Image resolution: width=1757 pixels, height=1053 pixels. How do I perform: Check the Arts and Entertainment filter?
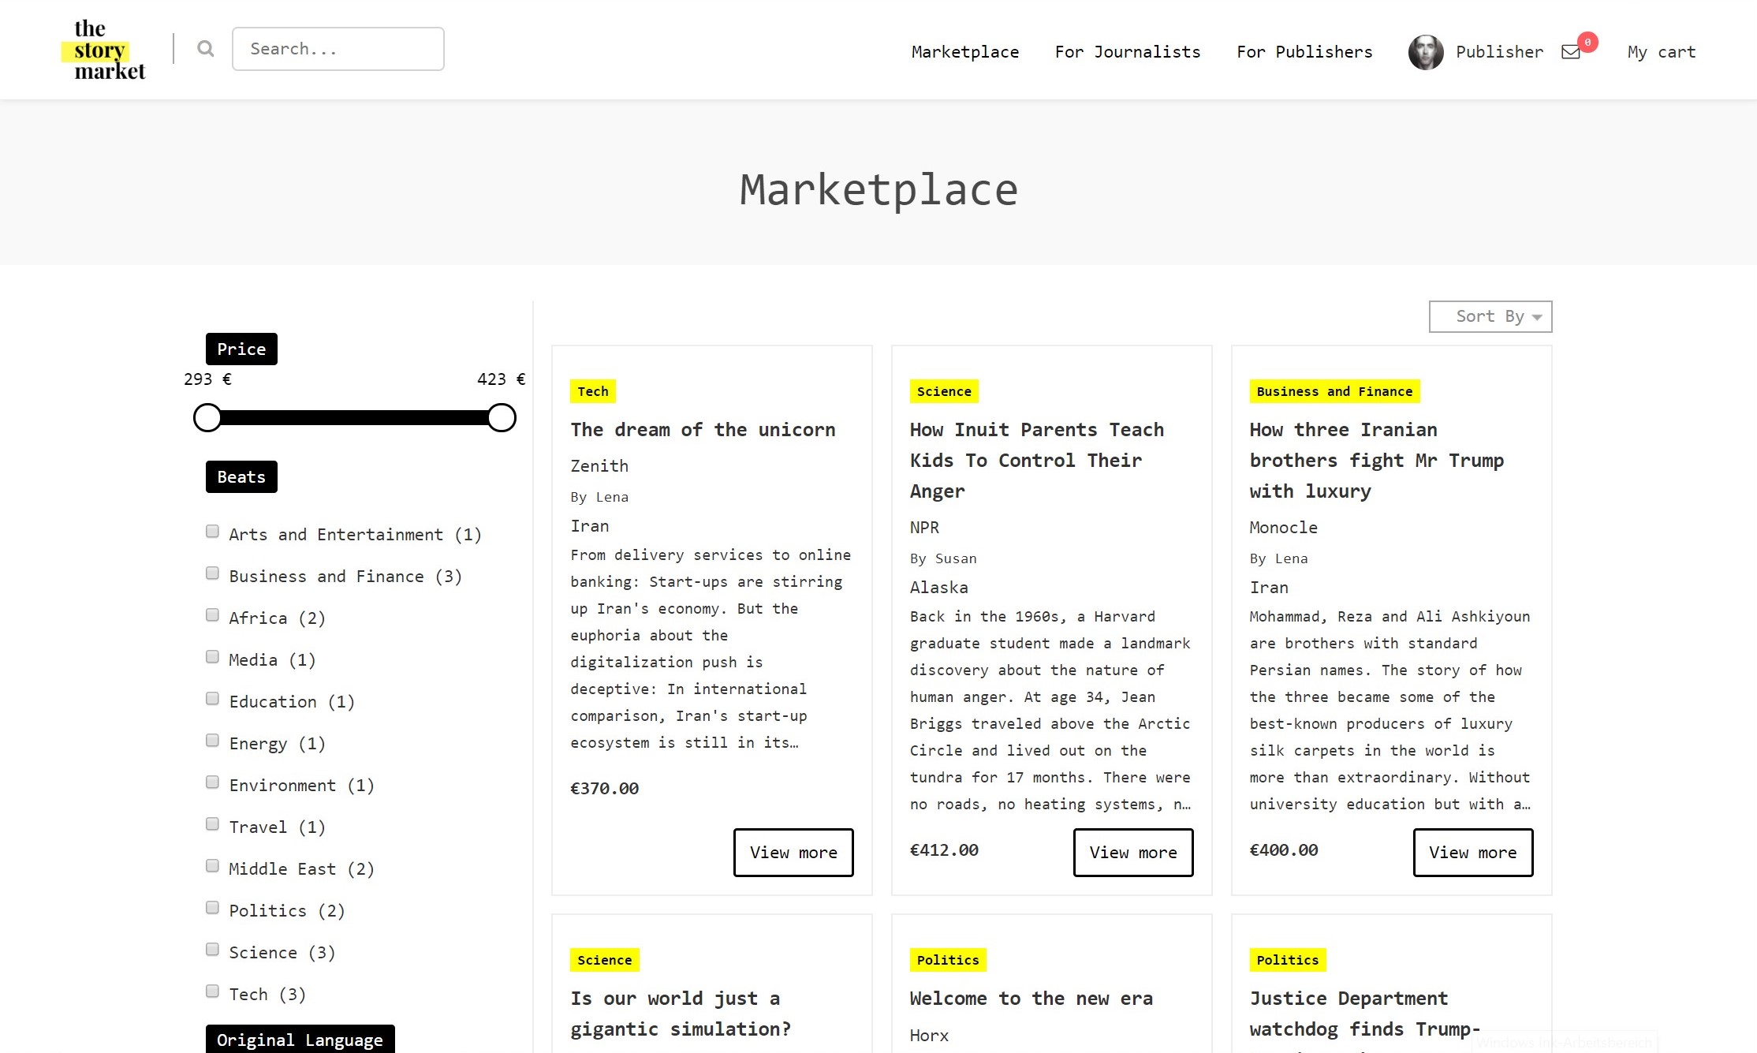(212, 532)
